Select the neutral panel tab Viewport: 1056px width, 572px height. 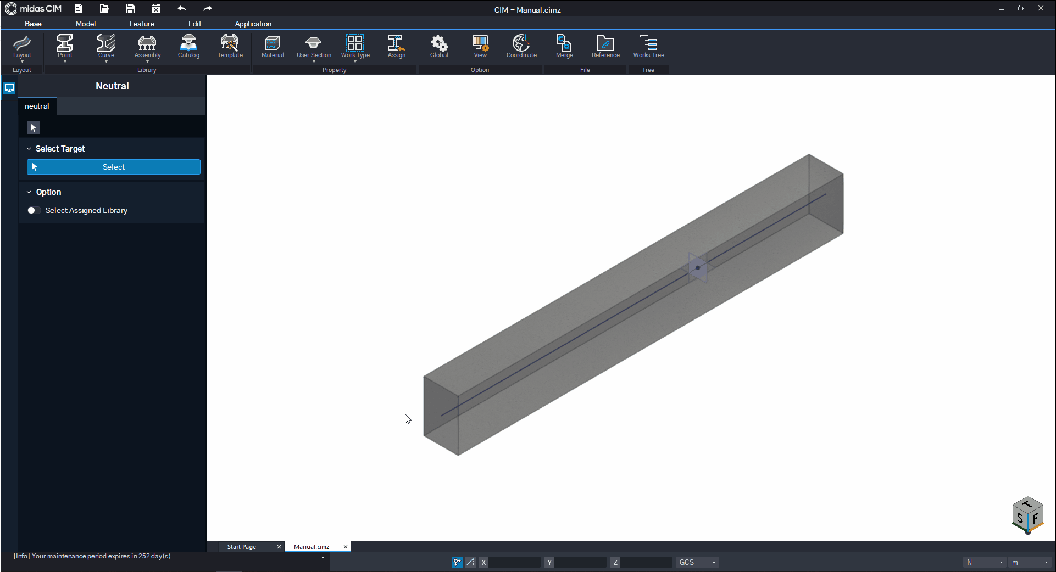37,106
